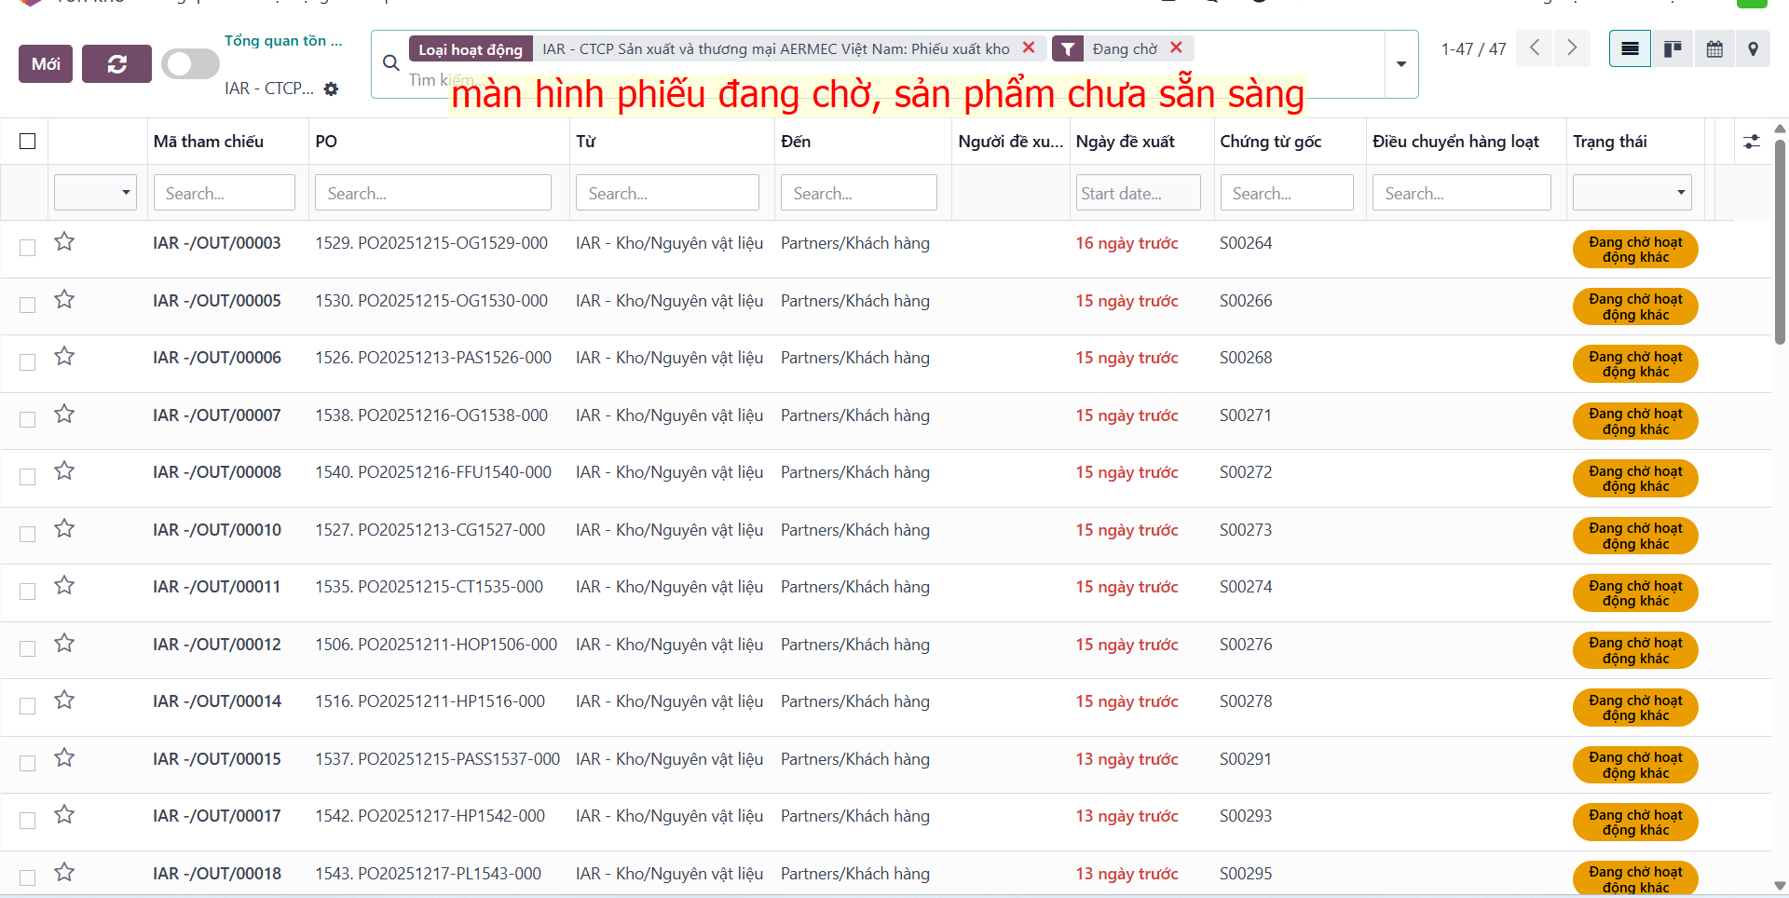Sort by Mã tham chiếu column
This screenshot has width=1789, height=898.
point(209,142)
